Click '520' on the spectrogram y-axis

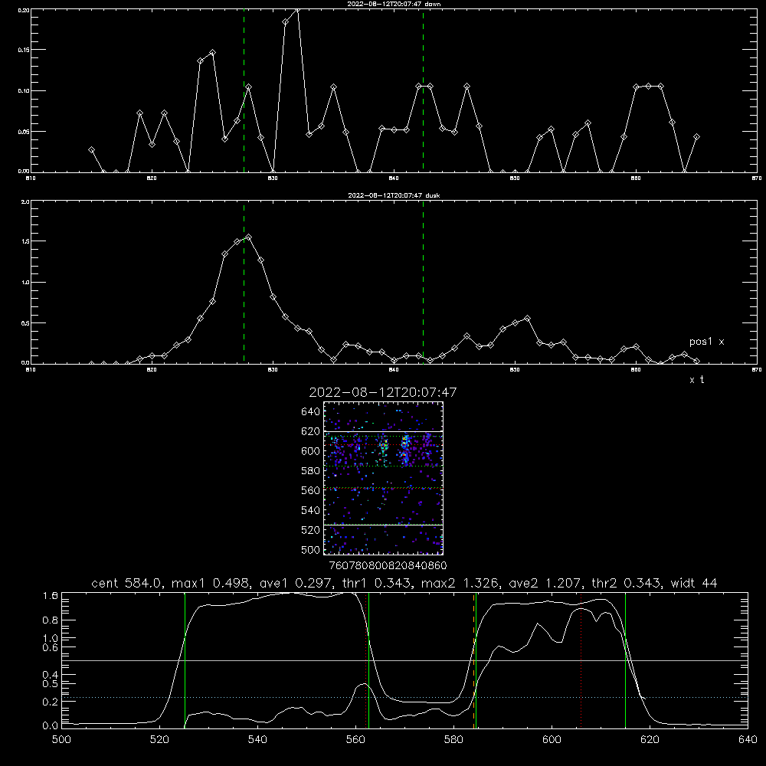pos(311,530)
